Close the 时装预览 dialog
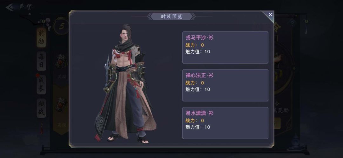 (x=270, y=15)
